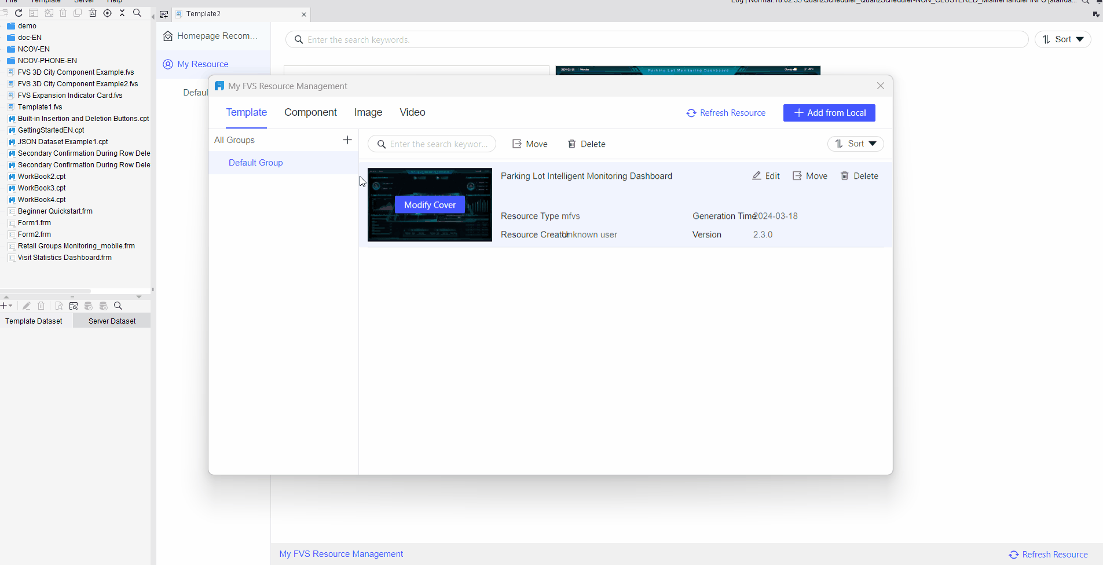Select the locate template icon in sidebar toolbar
Screen dimensions: 1103x565
tap(107, 13)
